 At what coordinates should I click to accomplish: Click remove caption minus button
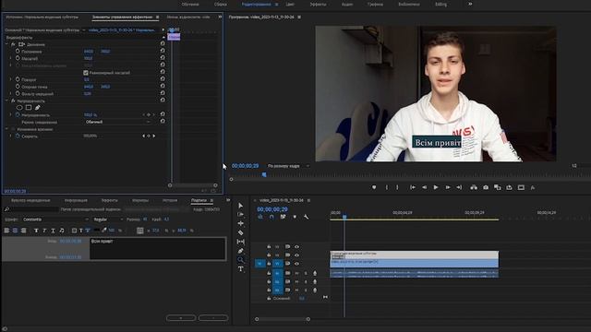tap(213, 317)
